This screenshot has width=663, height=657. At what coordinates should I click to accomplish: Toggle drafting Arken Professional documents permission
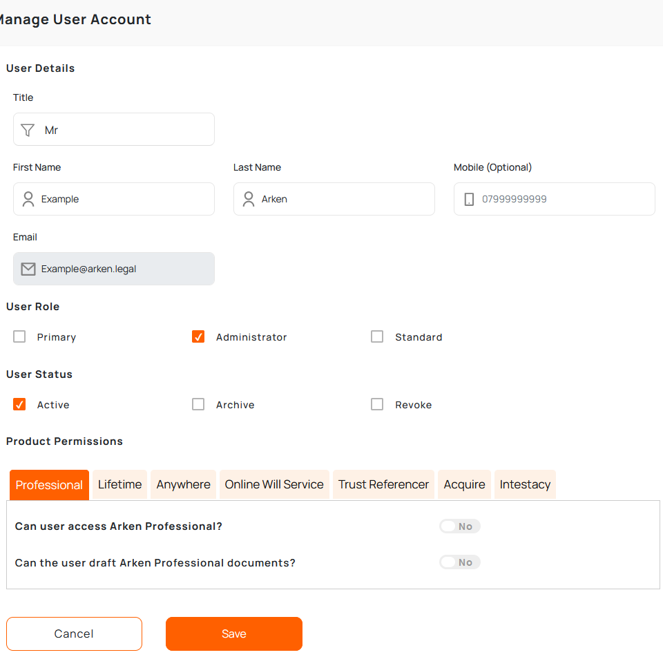(459, 562)
